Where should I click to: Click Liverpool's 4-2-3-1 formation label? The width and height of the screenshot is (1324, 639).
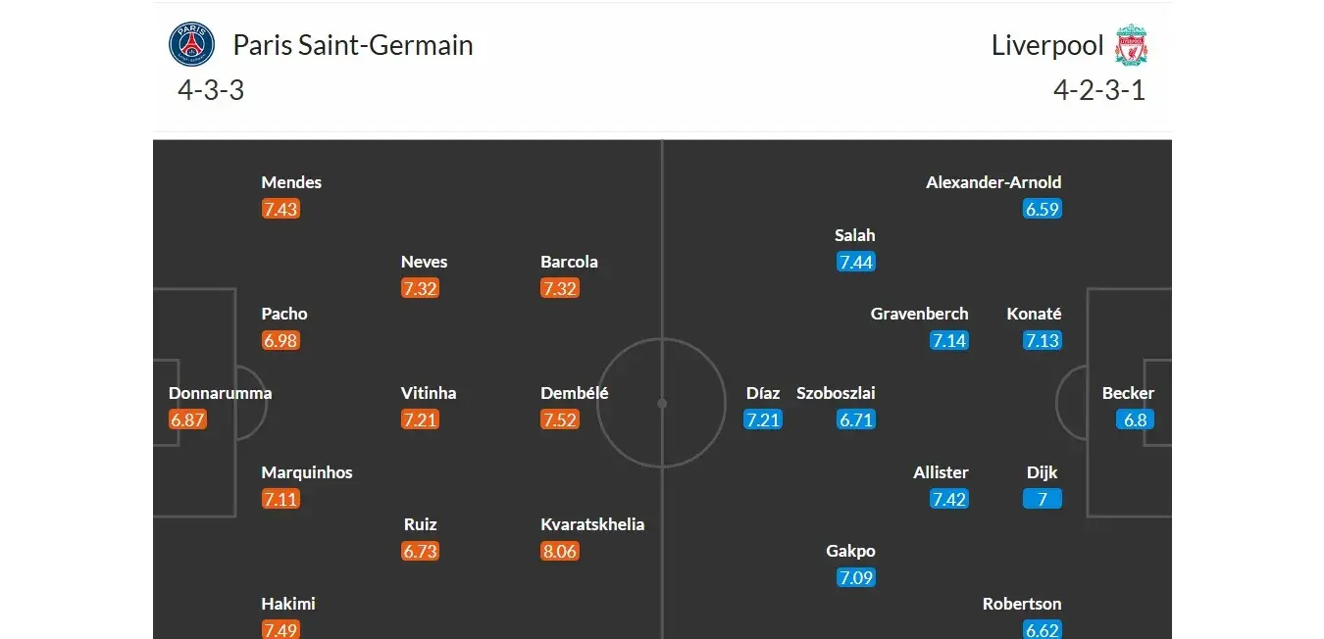coord(1099,90)
